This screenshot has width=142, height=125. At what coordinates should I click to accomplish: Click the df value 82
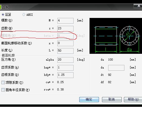tap(110, 82)
